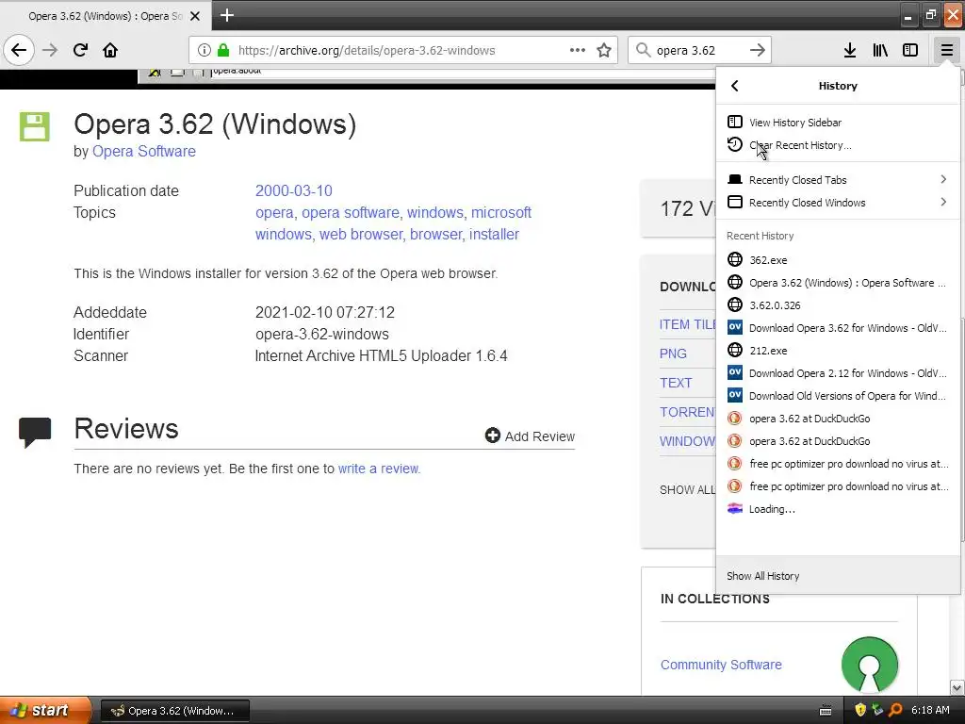Expand Recently Closed Windows submenu
The image size is (965, 724).
pyautogui.click(x=838, y=202)
